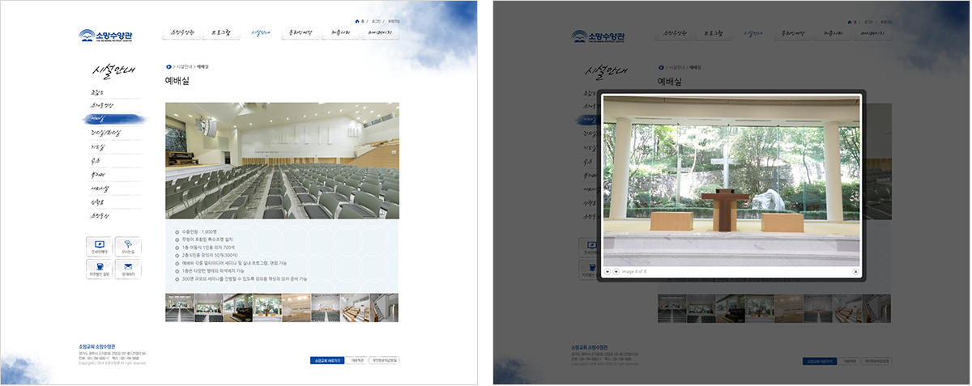Click the breadcrumb home icon above 예배실 heading

click(168, 66)
